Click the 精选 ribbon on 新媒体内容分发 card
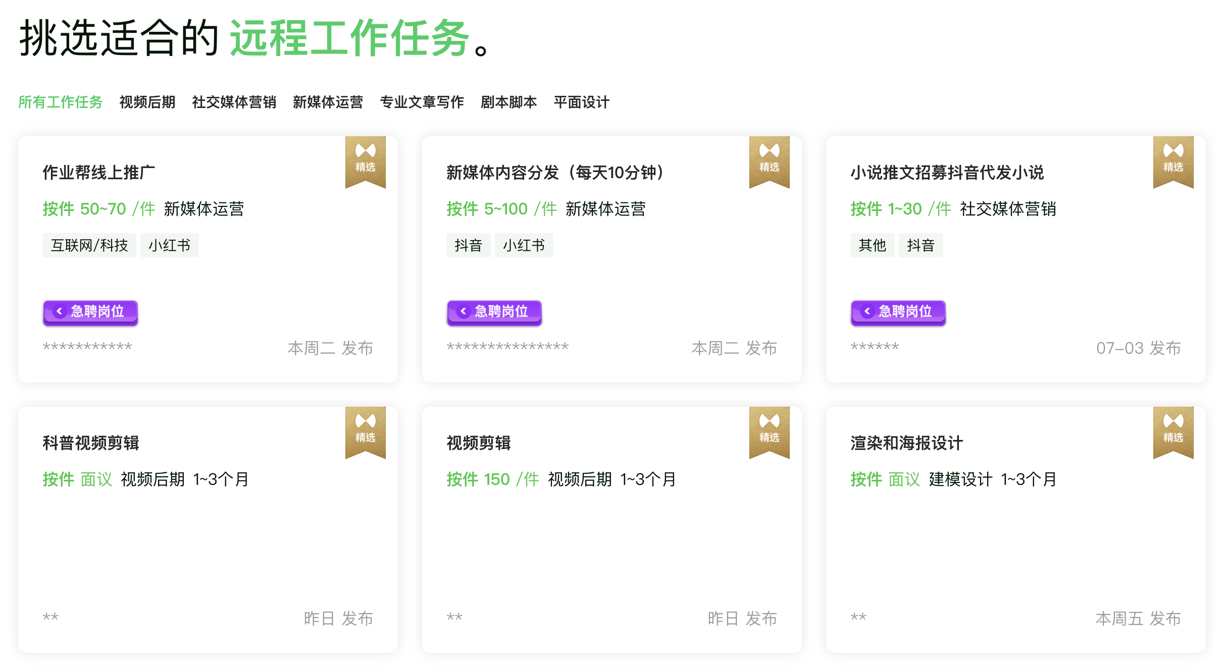The image size is (1225, 666). tap(769, 161)
